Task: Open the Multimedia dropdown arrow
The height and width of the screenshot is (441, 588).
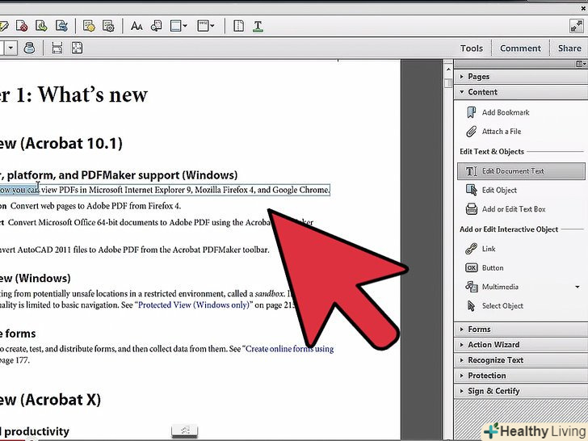Action: 577,287
